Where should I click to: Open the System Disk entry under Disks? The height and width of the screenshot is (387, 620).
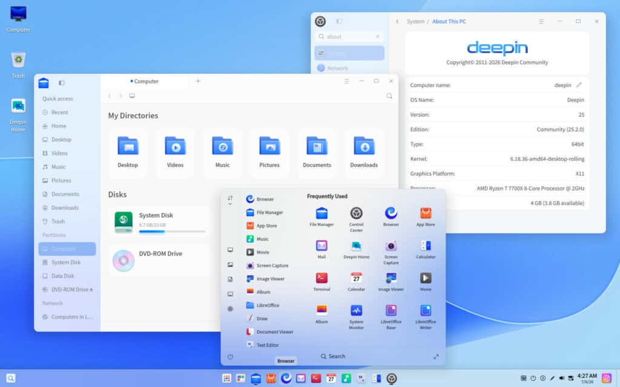pos(159,223)
